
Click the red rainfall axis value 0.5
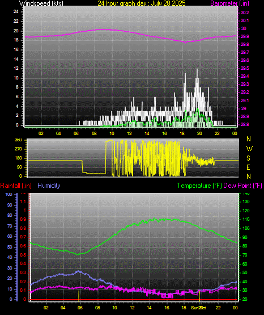pos(23,255)
